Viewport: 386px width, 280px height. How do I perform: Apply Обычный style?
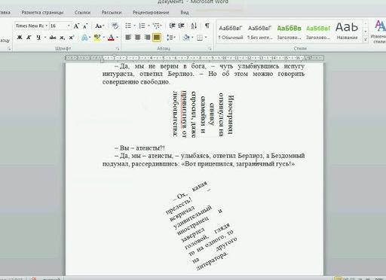coord(231,32)
